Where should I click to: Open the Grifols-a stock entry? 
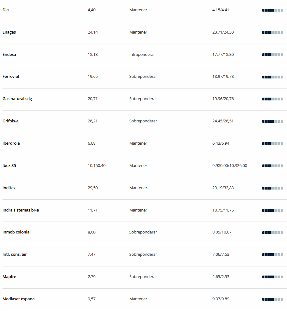coord(11,121)
